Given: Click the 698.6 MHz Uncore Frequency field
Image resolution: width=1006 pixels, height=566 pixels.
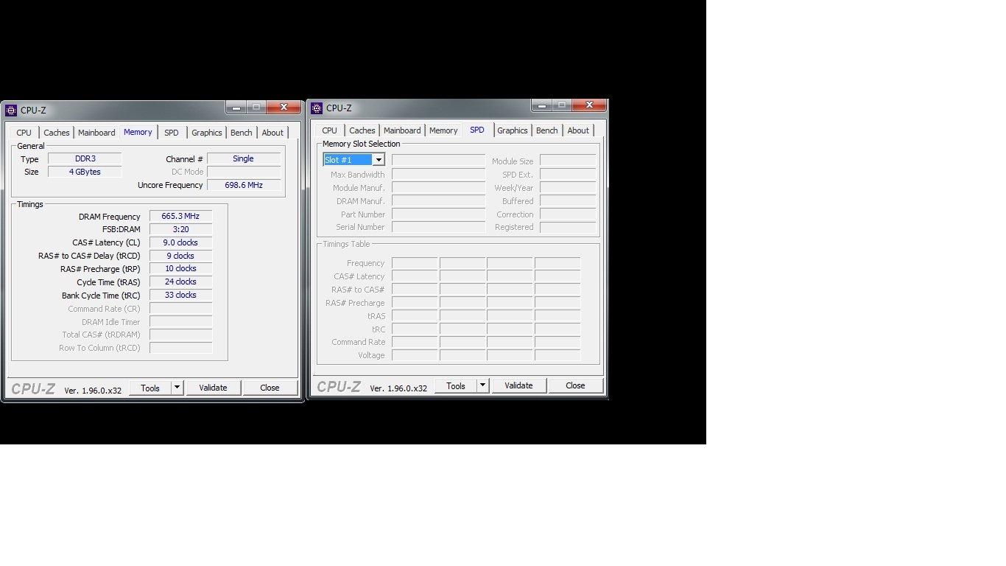Looking at the screenshot, I should [244, 185].
